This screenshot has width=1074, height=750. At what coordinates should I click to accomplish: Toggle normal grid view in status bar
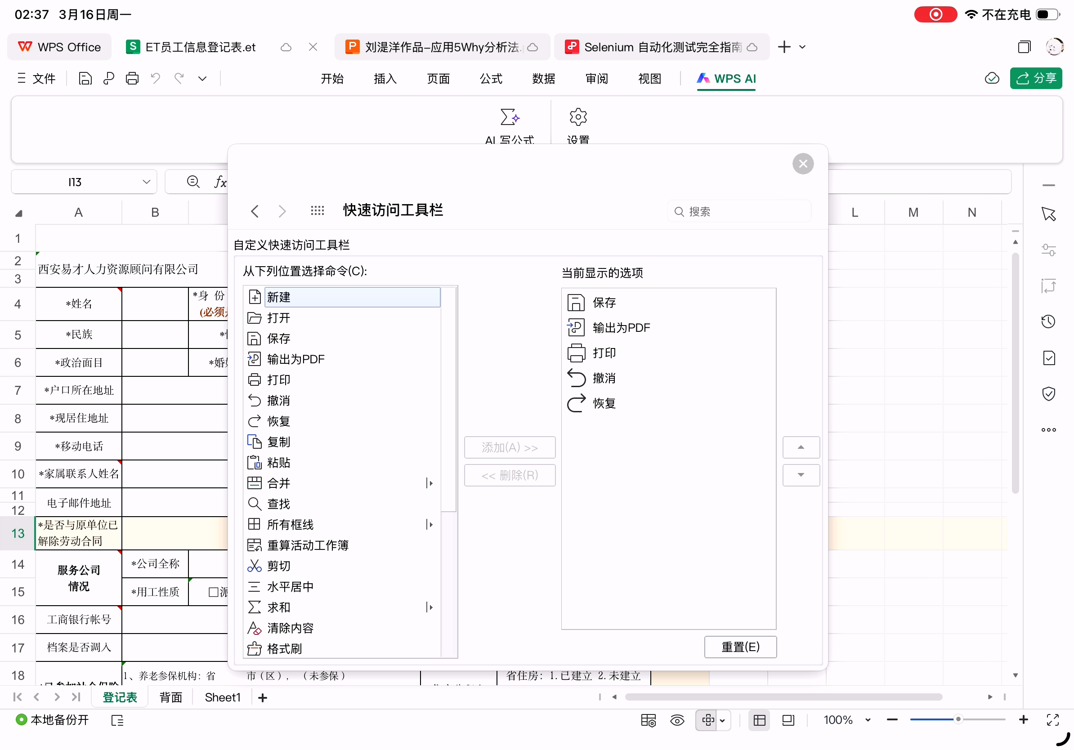point(759,720)
